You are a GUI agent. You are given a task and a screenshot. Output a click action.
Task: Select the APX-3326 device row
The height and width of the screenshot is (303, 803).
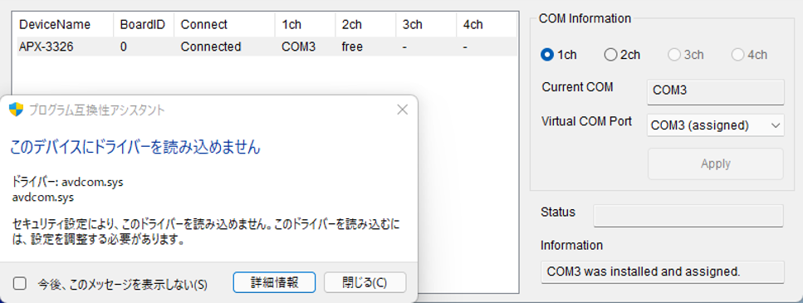point(267,46)
